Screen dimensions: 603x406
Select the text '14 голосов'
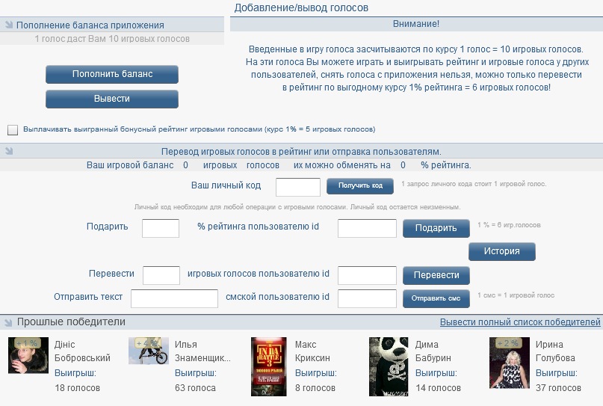(x=438, y=388)
